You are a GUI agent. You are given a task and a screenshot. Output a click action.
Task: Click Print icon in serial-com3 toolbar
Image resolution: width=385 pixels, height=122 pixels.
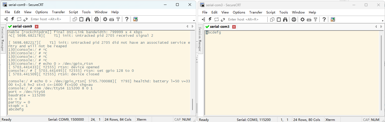point(294,19)
